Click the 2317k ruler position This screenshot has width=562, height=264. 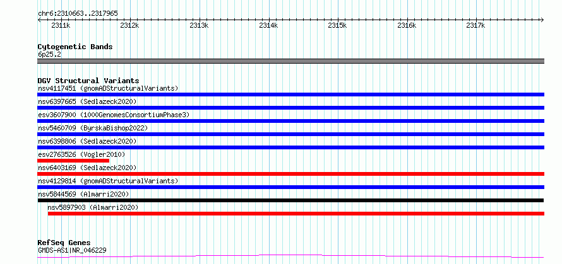click(x=476, y=25)
